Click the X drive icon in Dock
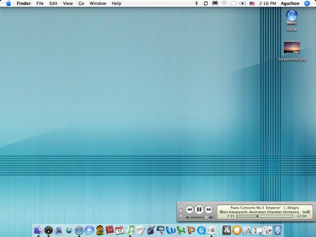Image resolution: width=316 pixels, height=237 pixels. (226, 230)
